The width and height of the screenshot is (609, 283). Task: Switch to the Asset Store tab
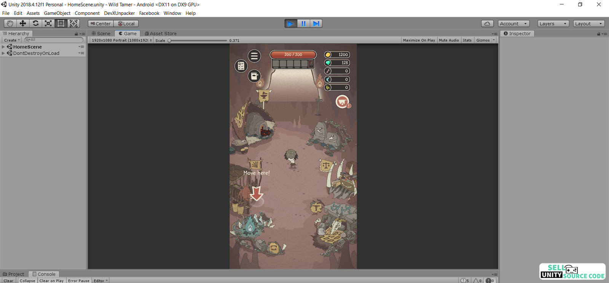click(161, 34)
